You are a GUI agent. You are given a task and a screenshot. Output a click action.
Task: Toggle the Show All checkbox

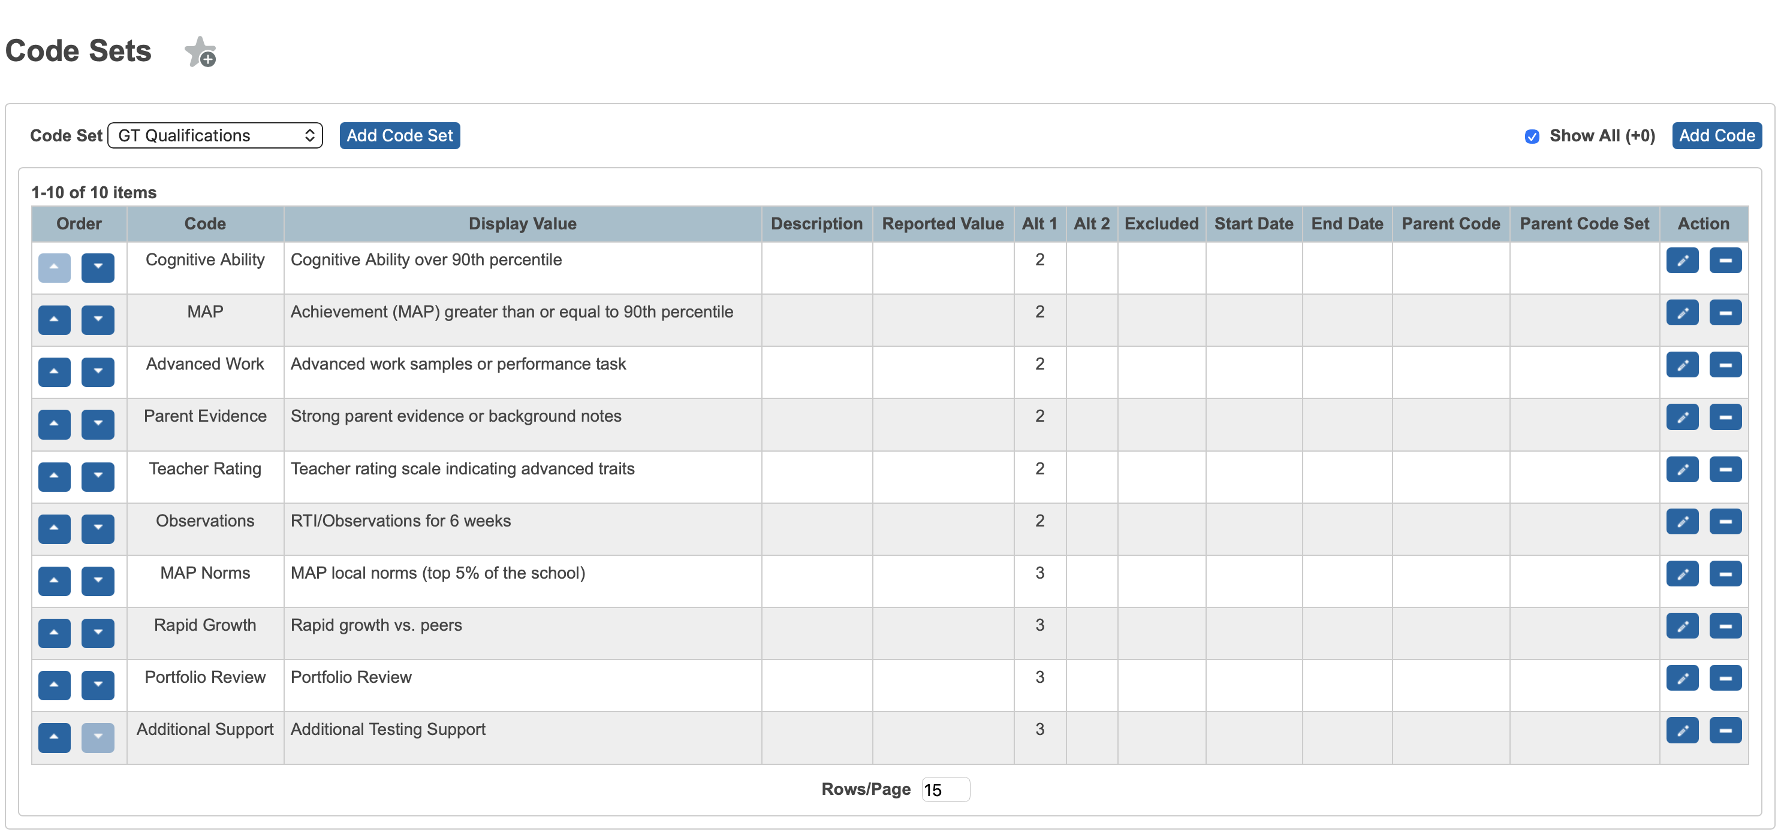1532,137
